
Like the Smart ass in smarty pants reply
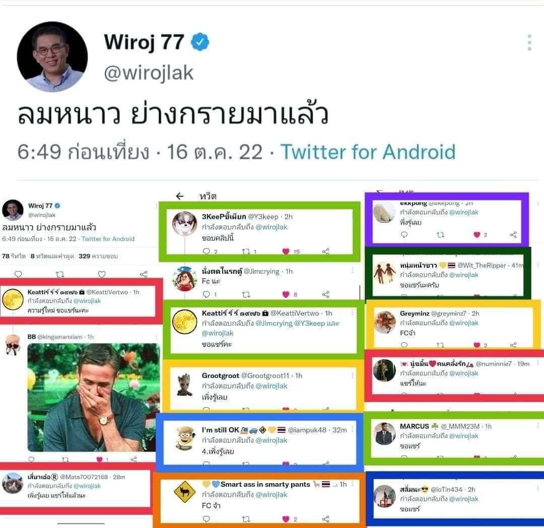tap(286, 519)
